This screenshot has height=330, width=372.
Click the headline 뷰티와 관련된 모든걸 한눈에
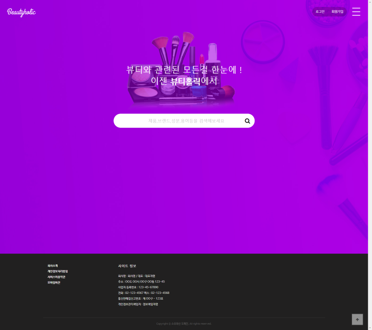(184, 70)
